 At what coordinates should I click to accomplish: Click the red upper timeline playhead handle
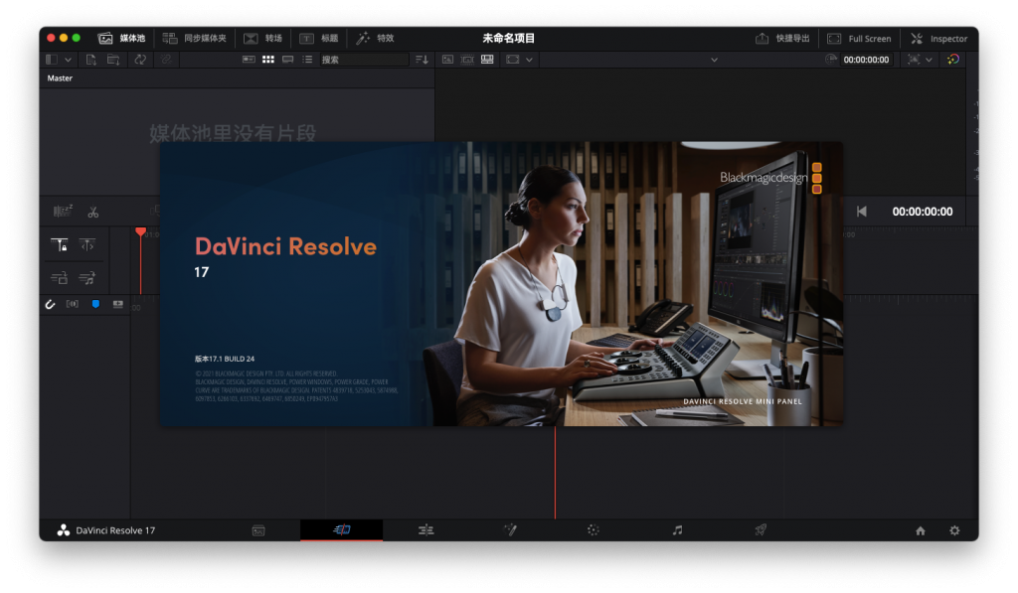tap(140, 232)
